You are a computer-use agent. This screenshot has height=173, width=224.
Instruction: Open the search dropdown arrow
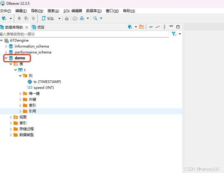(x=101, y=18)
